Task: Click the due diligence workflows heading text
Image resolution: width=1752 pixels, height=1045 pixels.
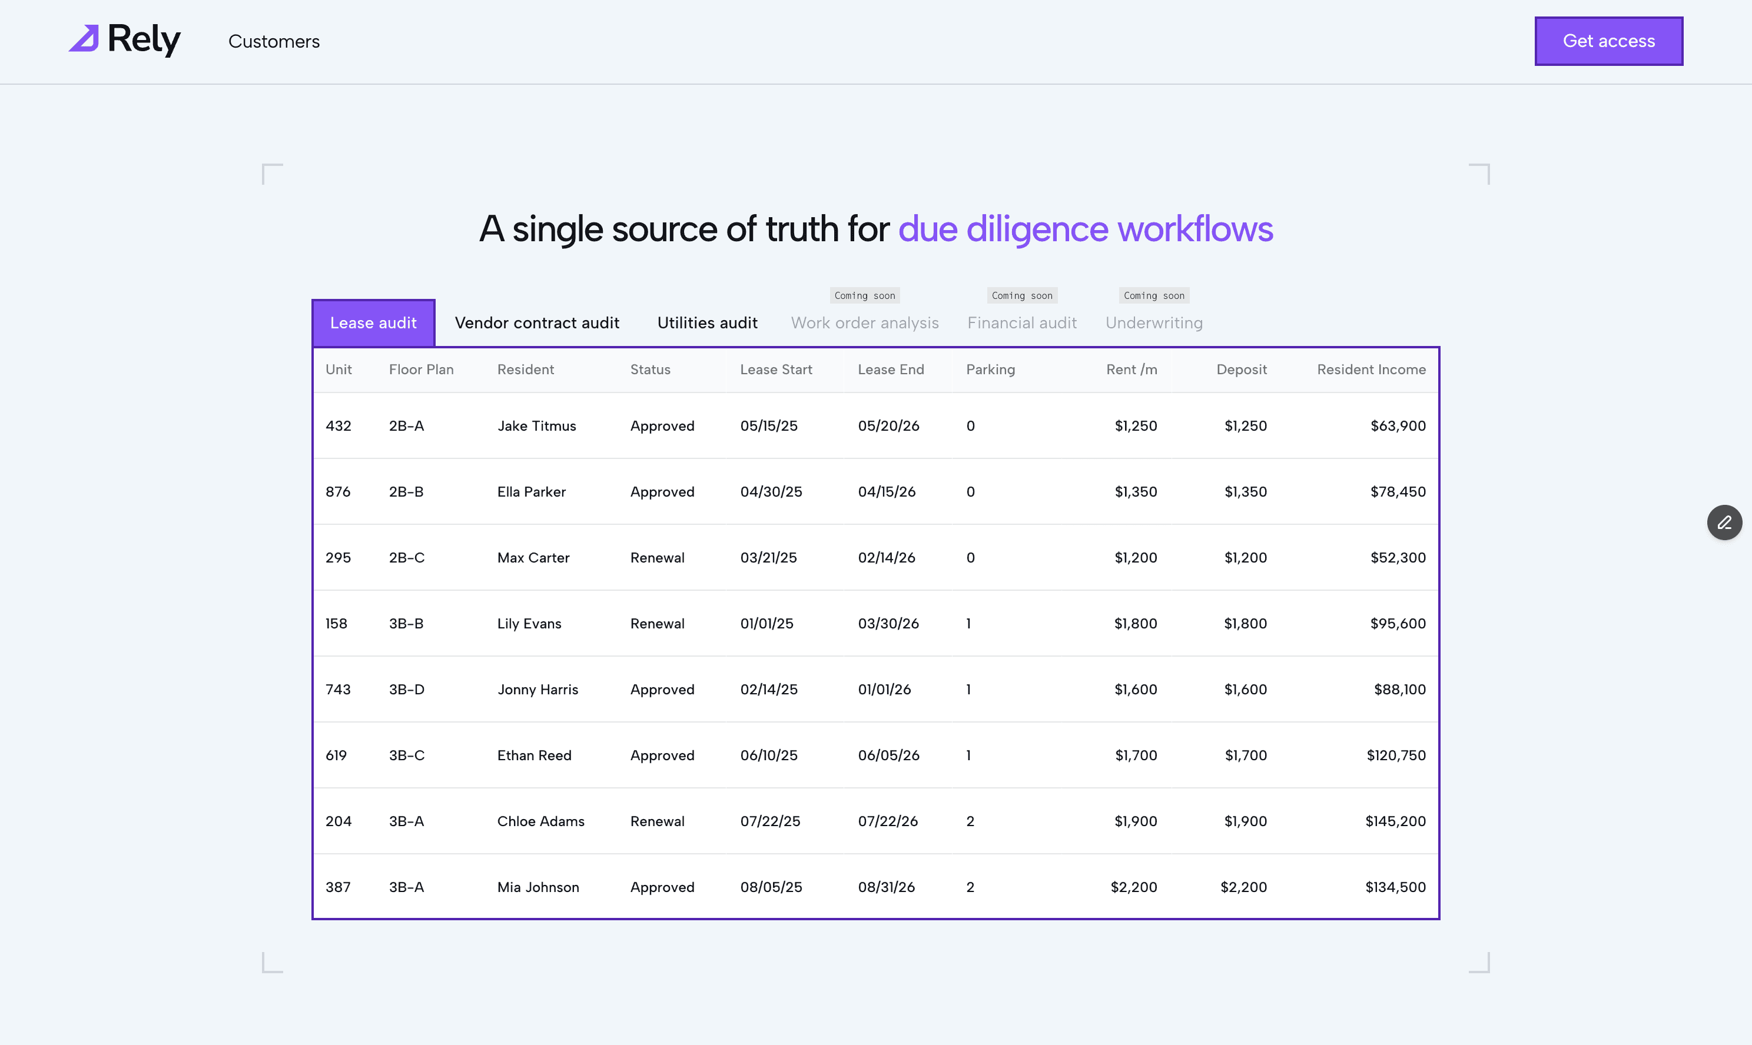Action: point(1085,229)
